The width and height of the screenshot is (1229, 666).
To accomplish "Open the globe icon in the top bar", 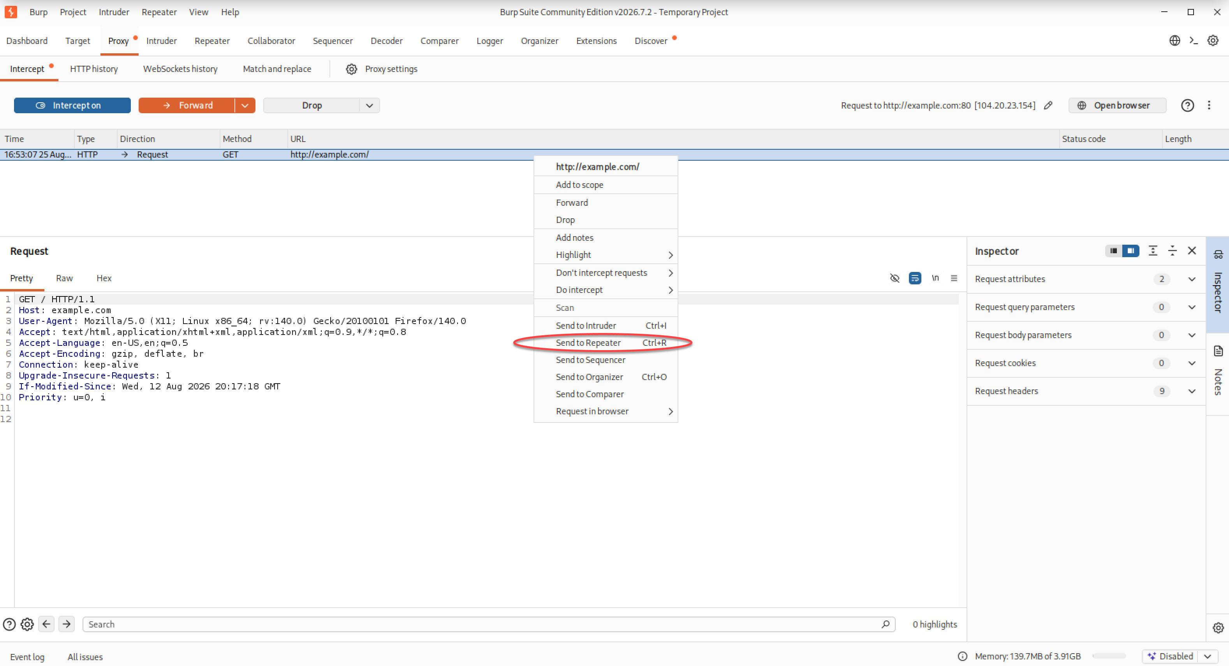I will 1174,40.
